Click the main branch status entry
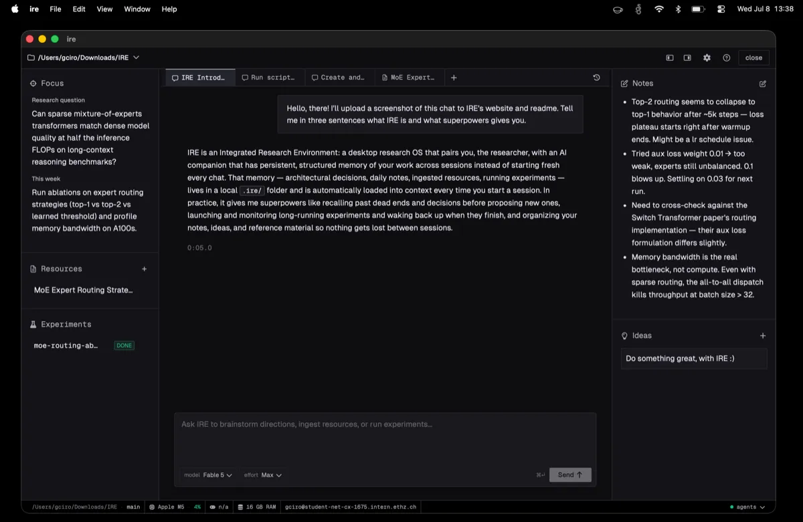Viewport: 803px width, 522px height. 133,507
